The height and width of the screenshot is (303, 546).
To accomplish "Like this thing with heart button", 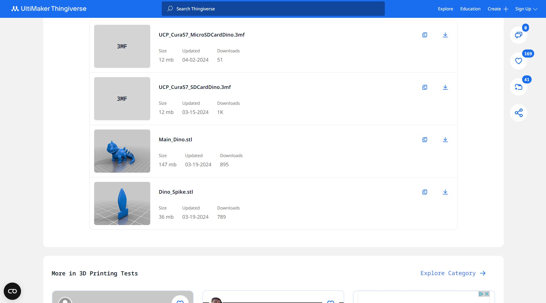I will [x=518, y=61].
